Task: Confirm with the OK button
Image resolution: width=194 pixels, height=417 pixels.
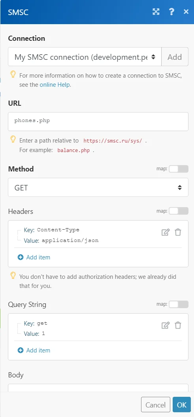Action: coord(181,405)
